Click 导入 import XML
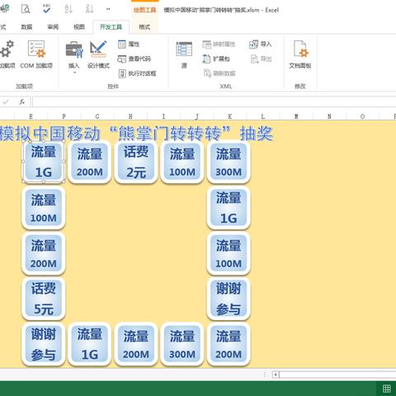 click(x=260, y=44)
